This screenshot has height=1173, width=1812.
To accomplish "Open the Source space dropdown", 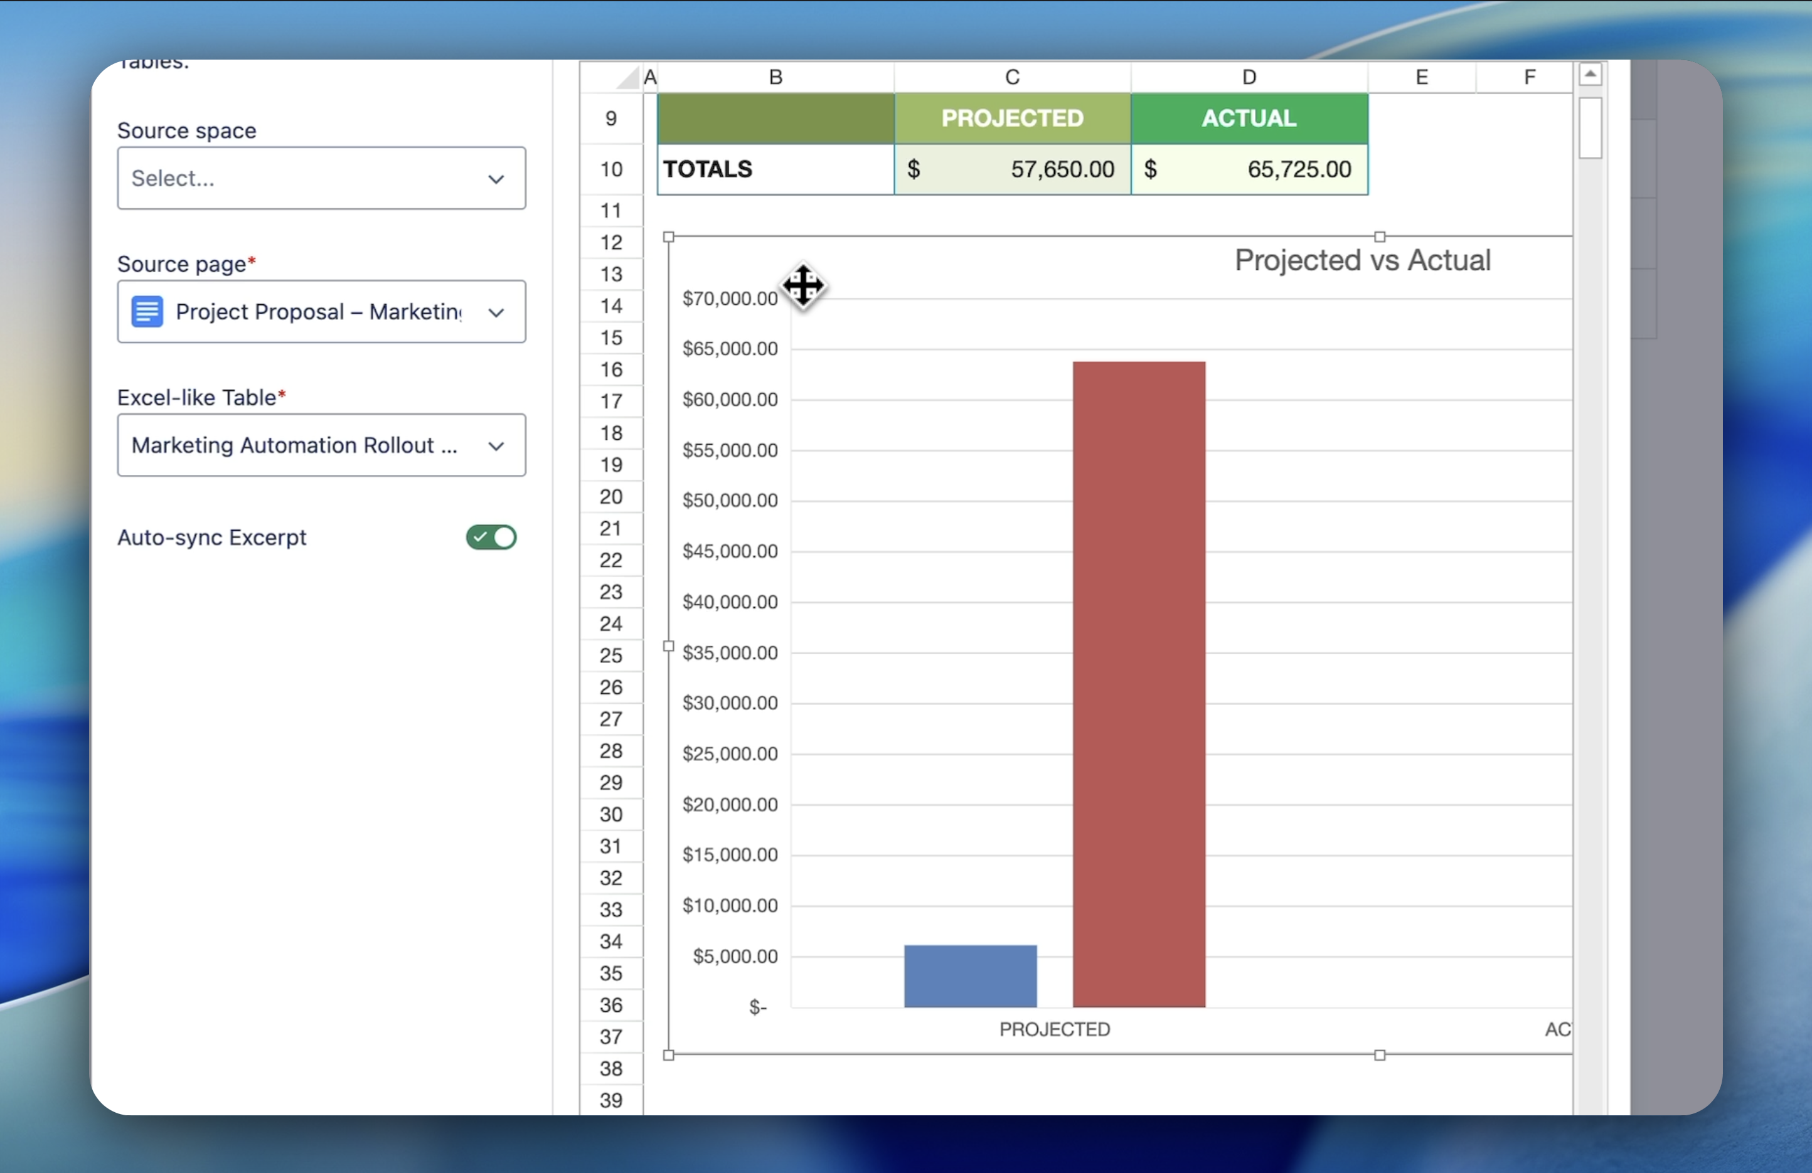I will pos(321,178).
